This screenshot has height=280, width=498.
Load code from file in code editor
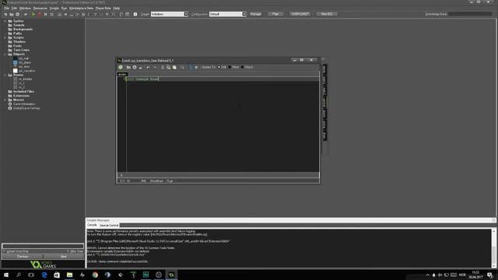click(x=128, y=68)
